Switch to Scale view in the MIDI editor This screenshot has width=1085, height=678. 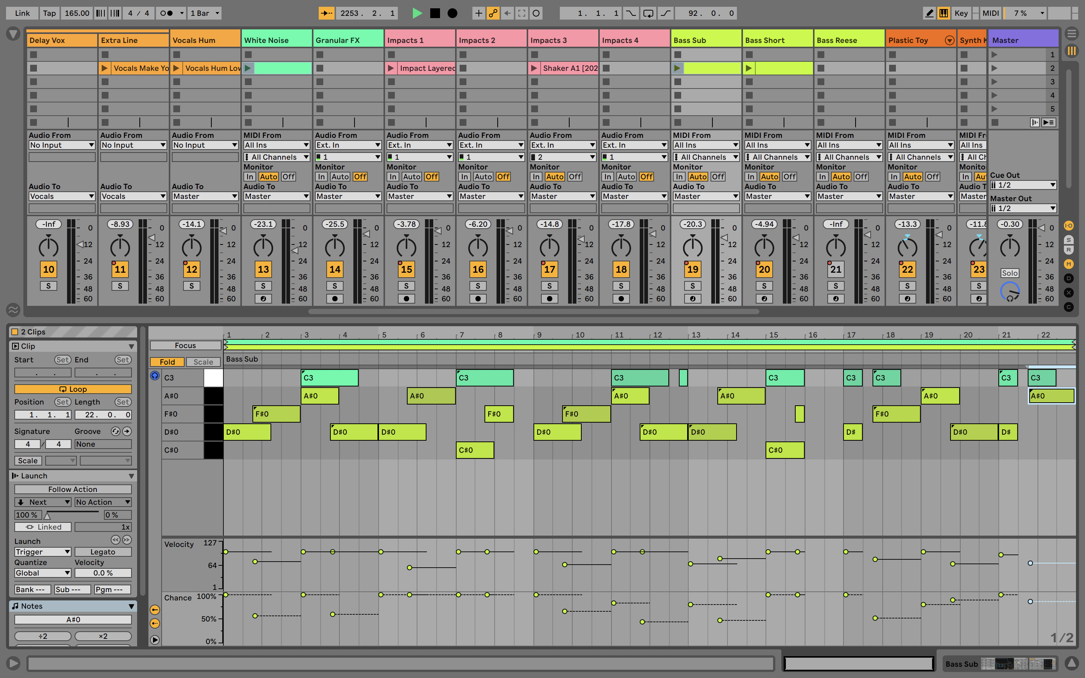pyautogui.click(x=203, y=362)
